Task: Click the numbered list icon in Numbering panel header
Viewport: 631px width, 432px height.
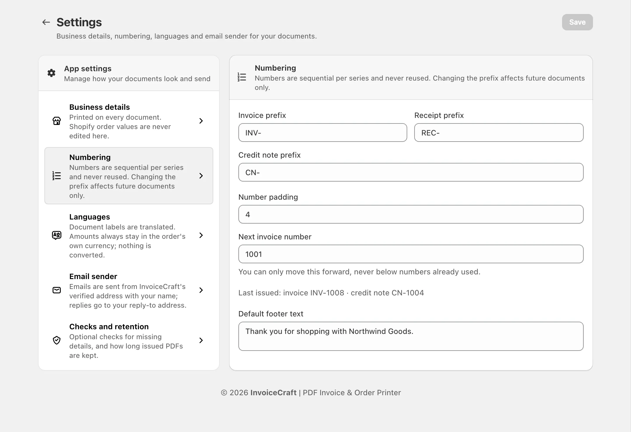Action: coord(242,77)
